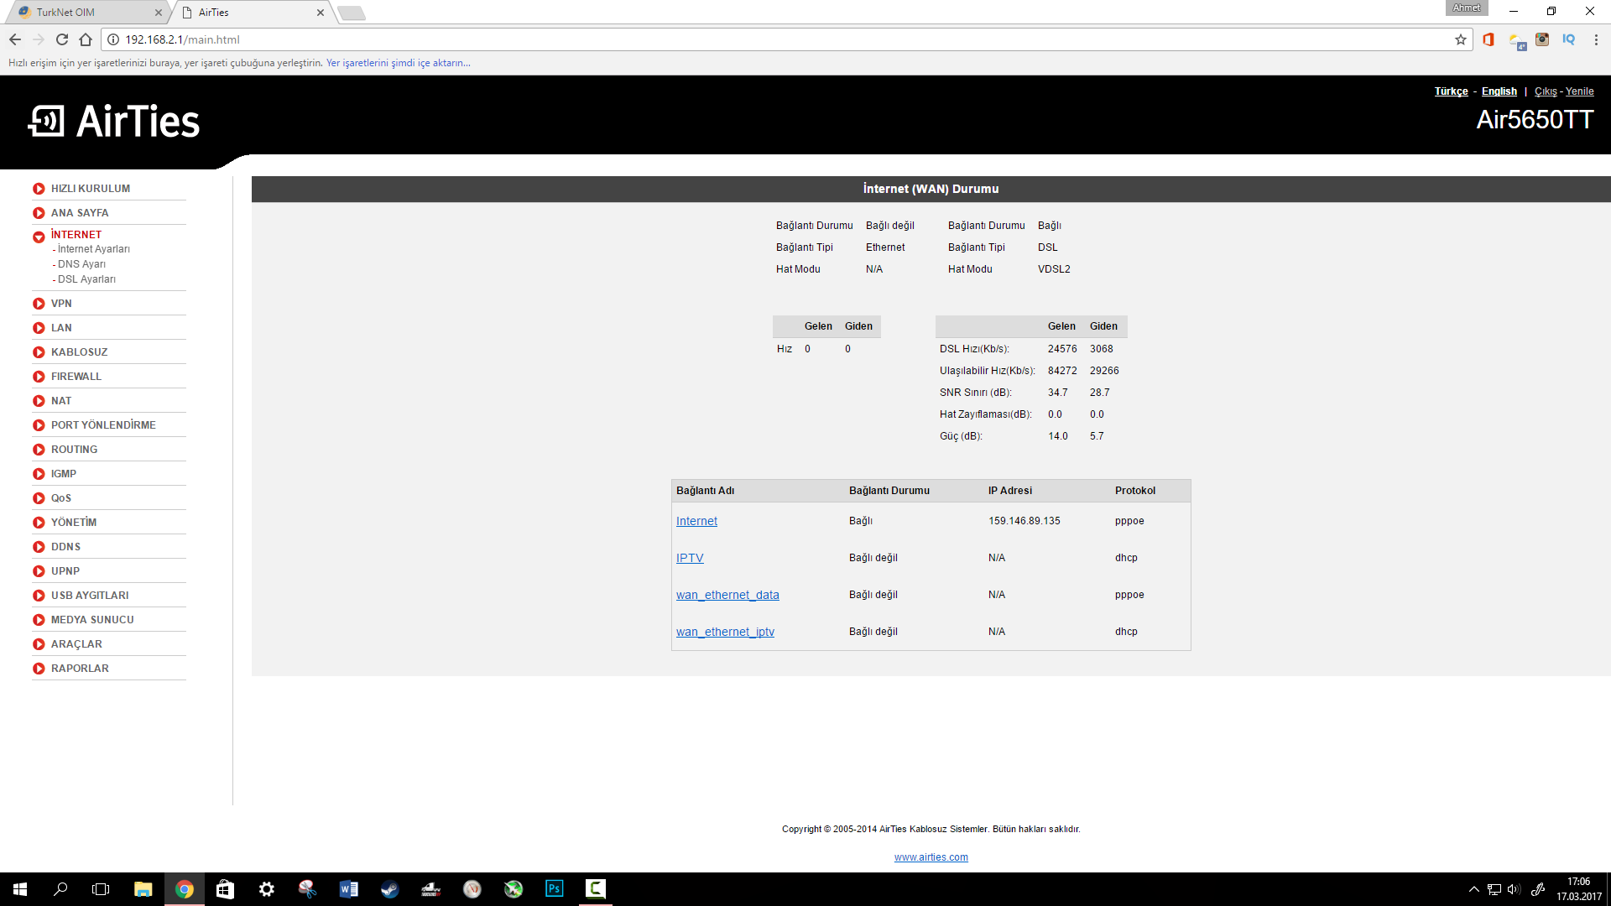
Task: Click the IQ extension icon
Action: (1568, 39)
